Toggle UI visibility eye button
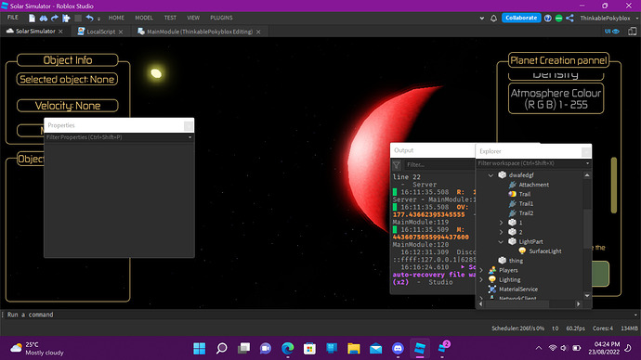 [612, 32]
